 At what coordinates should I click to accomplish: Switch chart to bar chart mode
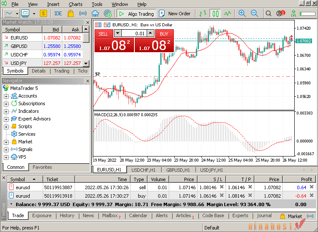[203, 14]
